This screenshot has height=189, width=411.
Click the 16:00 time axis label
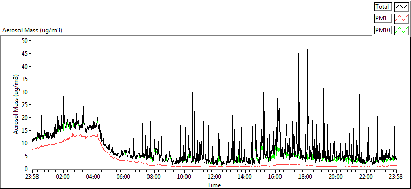pyautogui.click(x=275, y=176)
